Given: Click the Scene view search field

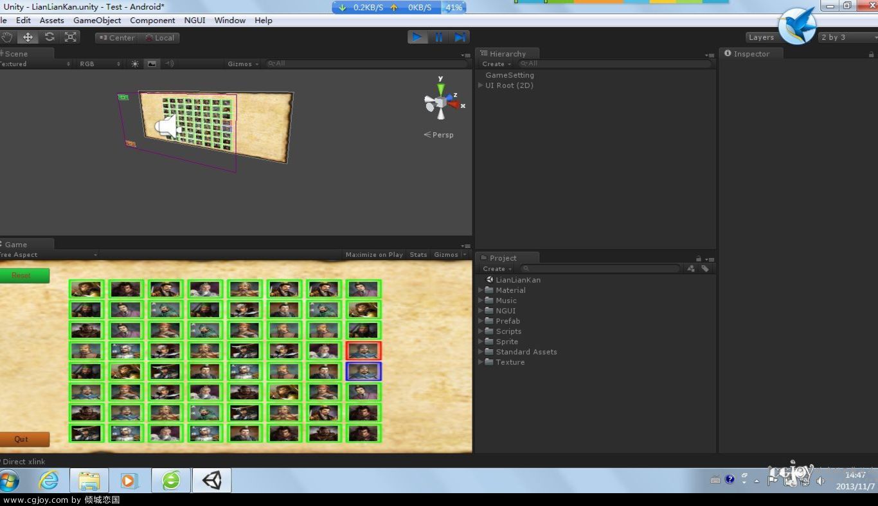Looking at the screenshot, I should [366, 64].
